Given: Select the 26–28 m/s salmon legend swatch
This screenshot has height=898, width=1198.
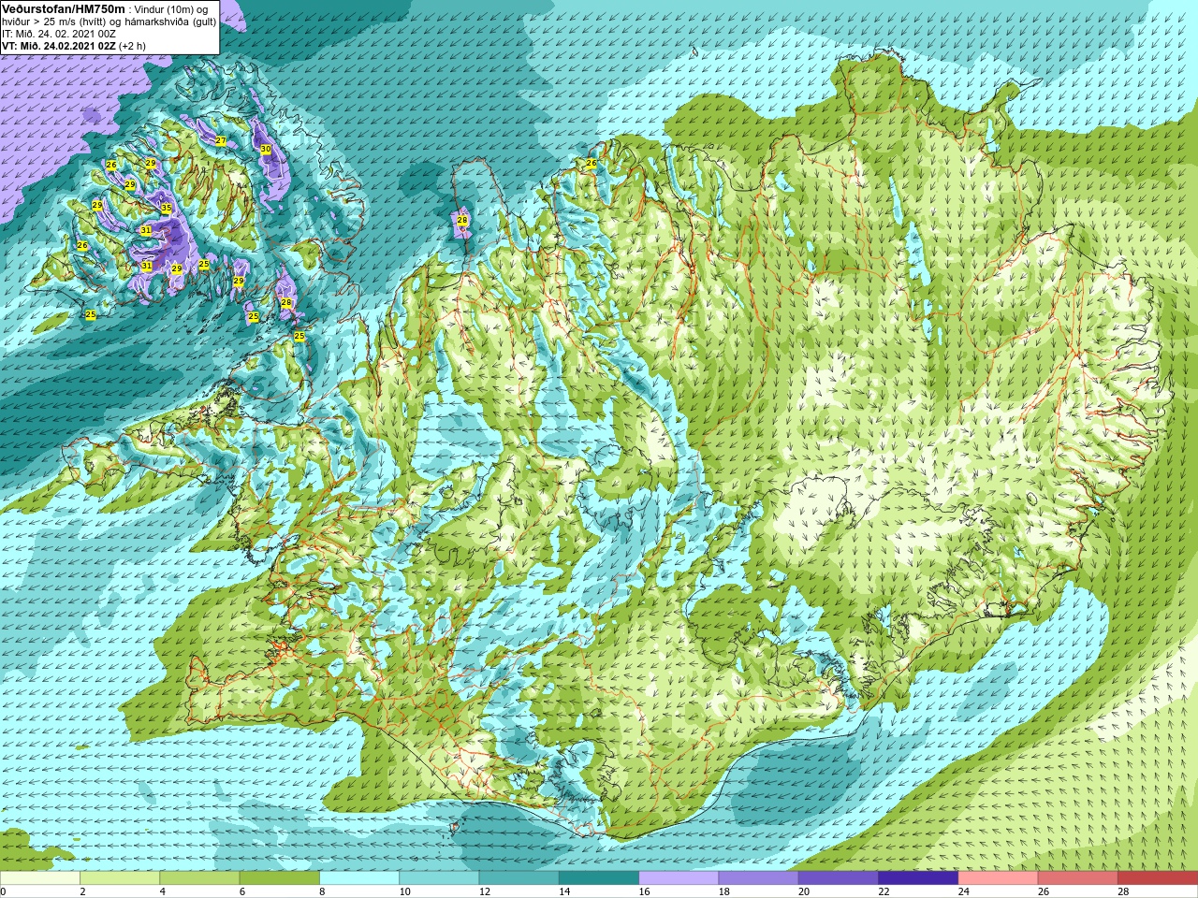Looking at the screenshot, I should click(1078, 878).
